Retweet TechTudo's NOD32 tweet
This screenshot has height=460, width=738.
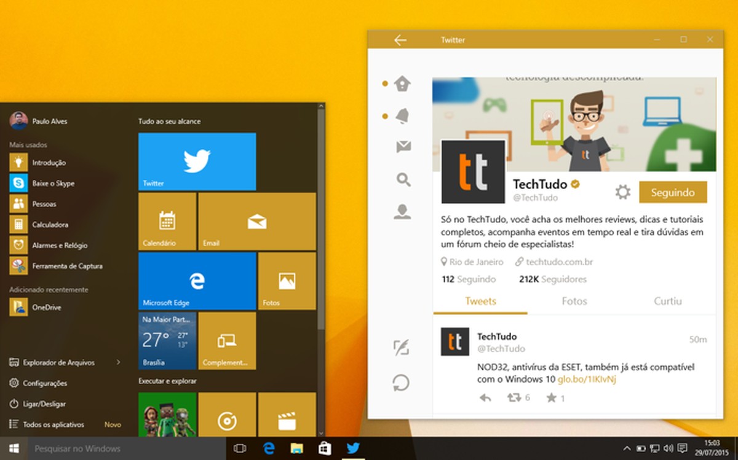tap(515, 398)
